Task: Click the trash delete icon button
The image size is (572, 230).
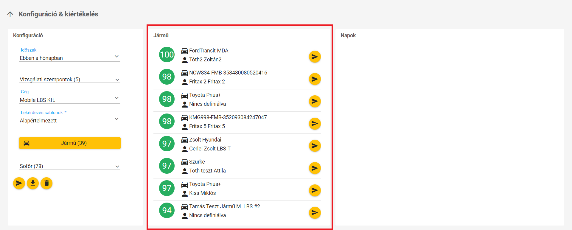Action: (x=46, y=183)
